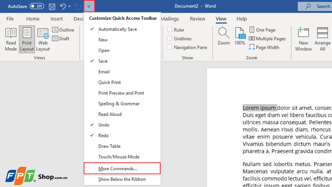Enable the Ruler checkbox
Image resolution: width=332 pixels, height=187 pixels.
click(x=170, y=30)
